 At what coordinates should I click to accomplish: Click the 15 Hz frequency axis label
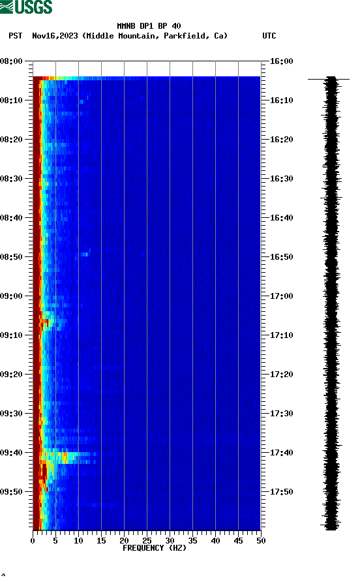pos(101,541)
